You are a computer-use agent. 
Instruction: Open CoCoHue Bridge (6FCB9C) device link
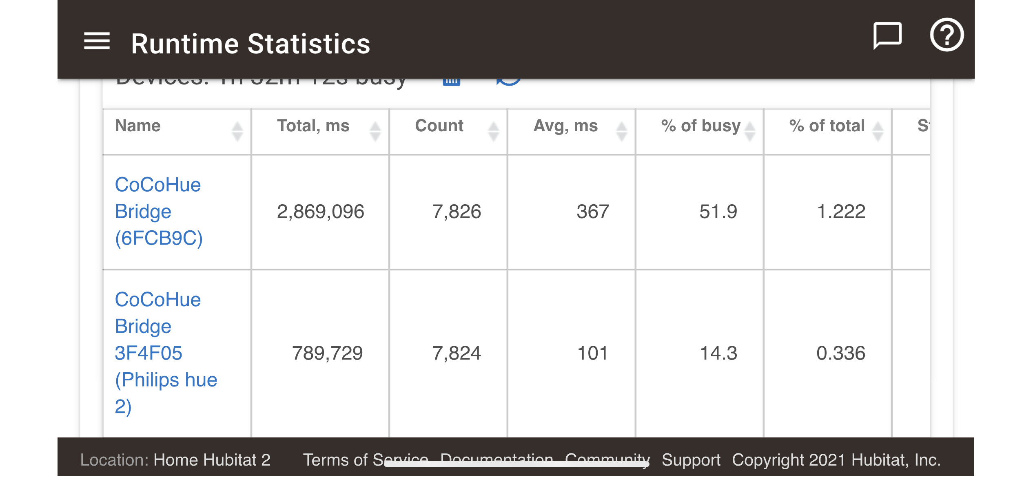point(159,212)
